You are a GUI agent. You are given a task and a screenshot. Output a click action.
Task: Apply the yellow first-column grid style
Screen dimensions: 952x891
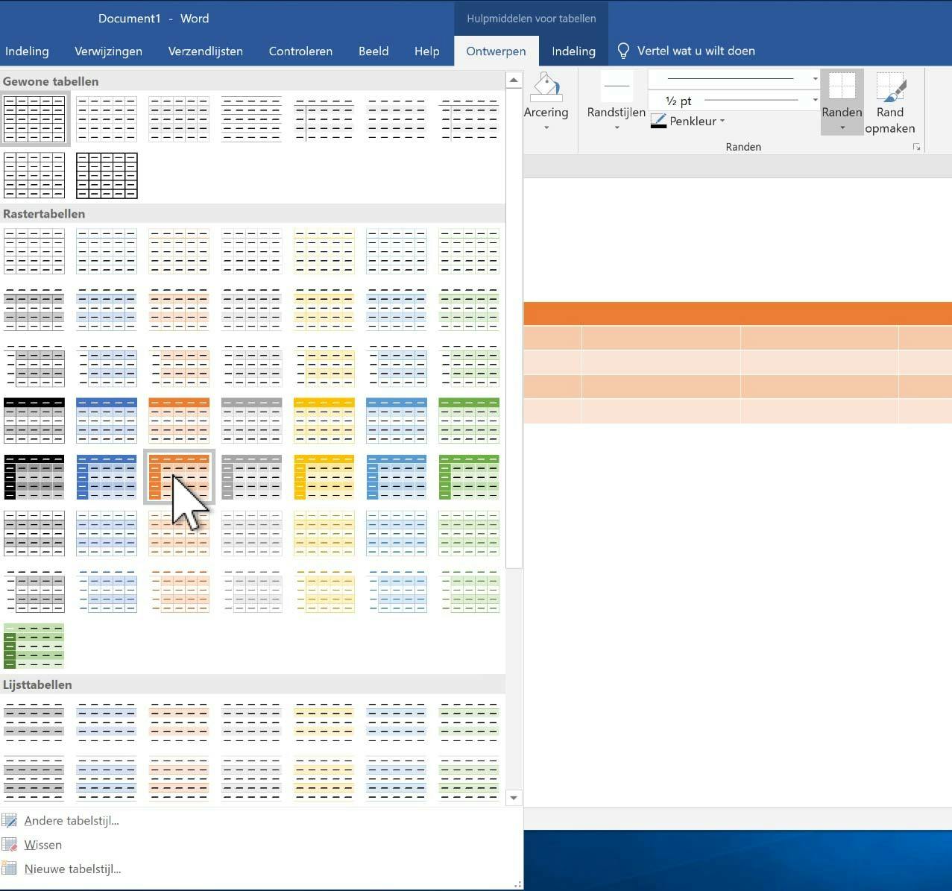tap(324, 477)
